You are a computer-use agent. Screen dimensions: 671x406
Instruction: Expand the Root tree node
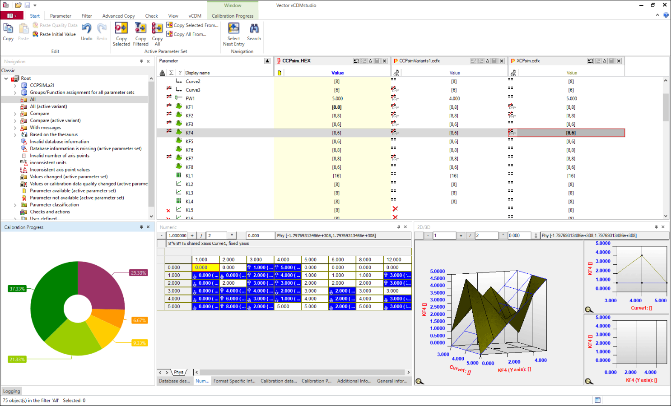pyautogui.click(x=6, y=78)
